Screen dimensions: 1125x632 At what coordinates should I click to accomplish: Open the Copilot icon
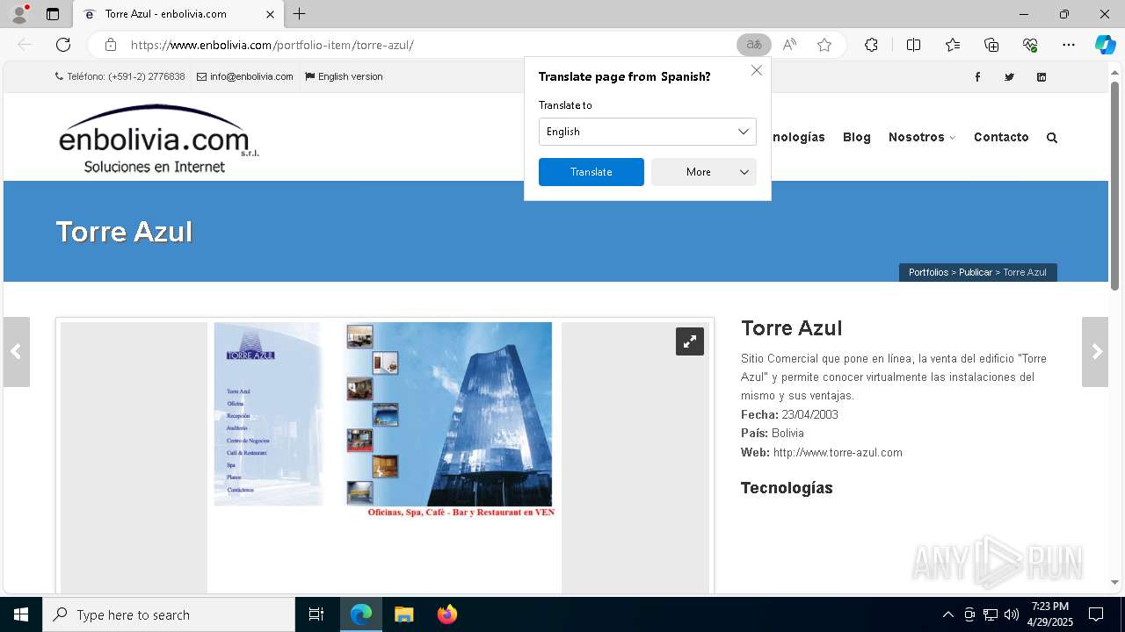pyautogui.click(x=1105, y=45)
